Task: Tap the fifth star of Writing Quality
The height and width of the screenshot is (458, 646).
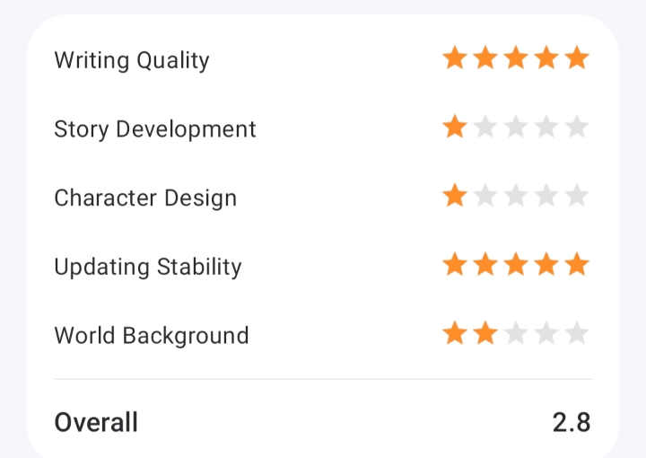Action: click(x=577, y=57)
